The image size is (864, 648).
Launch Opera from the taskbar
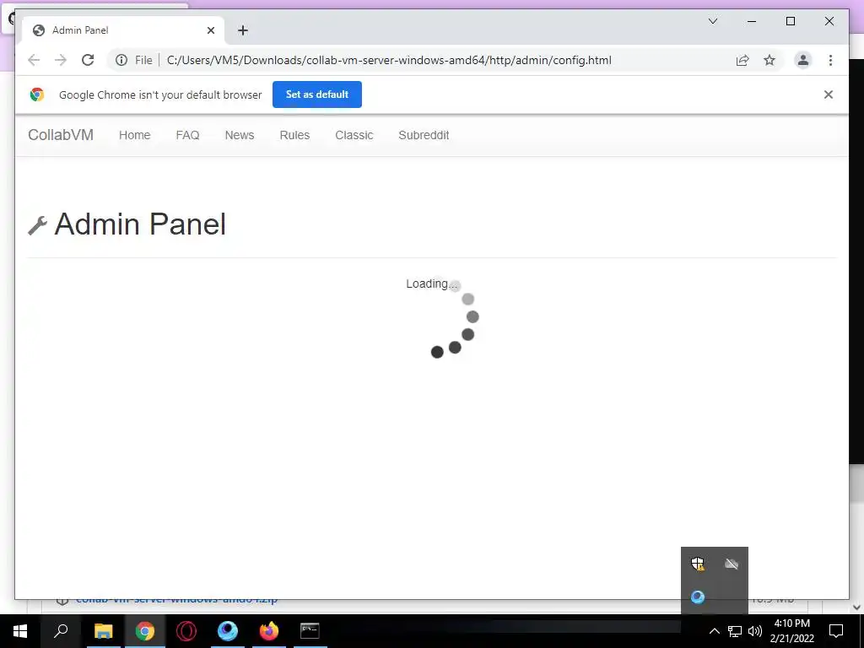point(186,631)
